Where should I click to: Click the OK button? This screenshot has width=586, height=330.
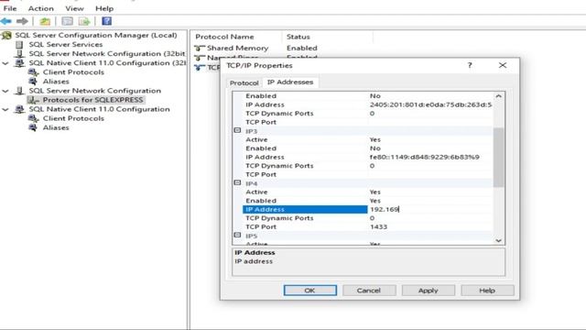pyautogui.click(x=309, y=291)
